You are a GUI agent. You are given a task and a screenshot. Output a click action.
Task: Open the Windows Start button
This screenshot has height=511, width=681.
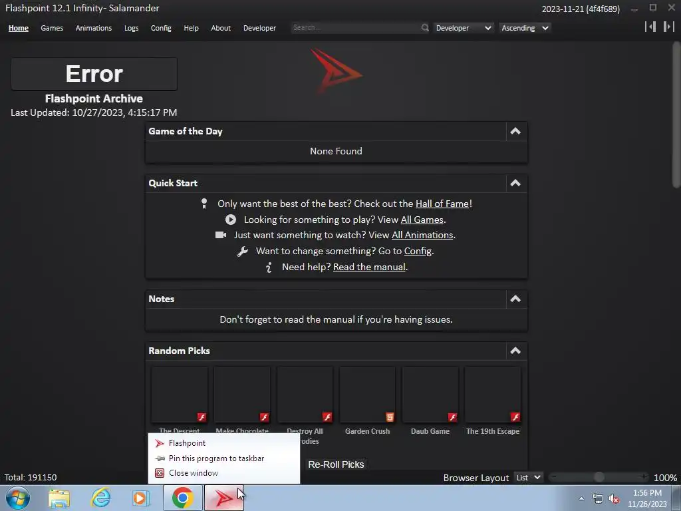click(18, 498)
